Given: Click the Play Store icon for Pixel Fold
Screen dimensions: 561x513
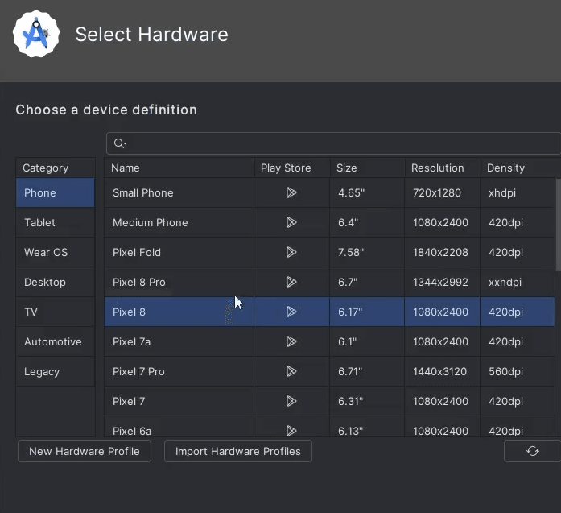Looking at the screenshot, I should tap(291, 252).
